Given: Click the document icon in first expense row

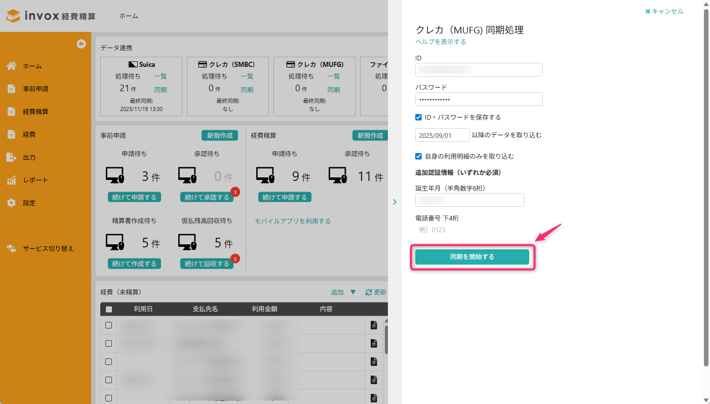Looking at the screenshot, I should pyautogui.click(x=374, y=325).
